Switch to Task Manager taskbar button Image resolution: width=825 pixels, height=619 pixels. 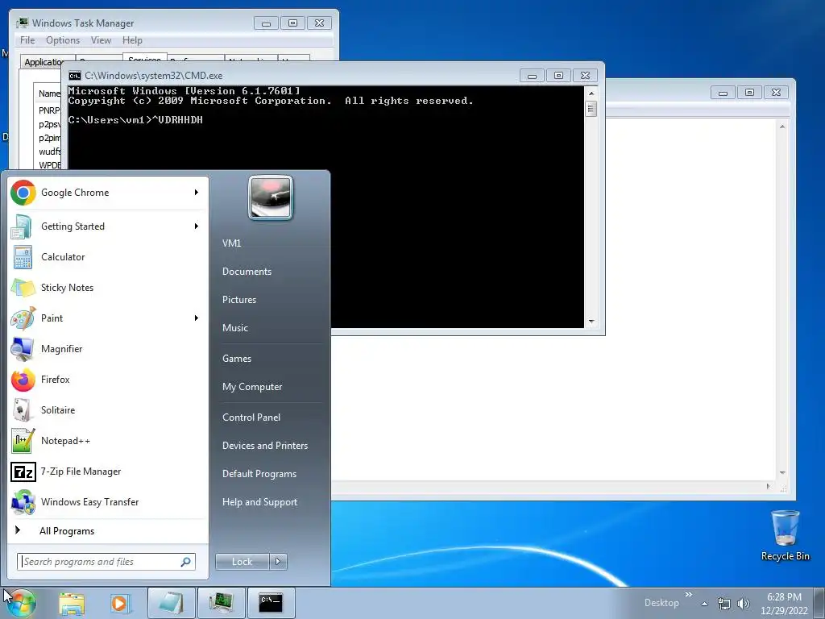tap(221, 603)
